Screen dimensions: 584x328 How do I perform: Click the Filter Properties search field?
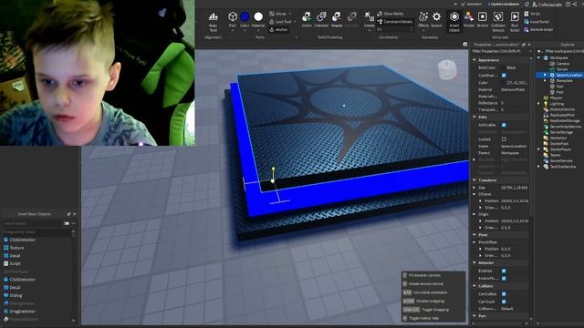(x=500, y=51)
